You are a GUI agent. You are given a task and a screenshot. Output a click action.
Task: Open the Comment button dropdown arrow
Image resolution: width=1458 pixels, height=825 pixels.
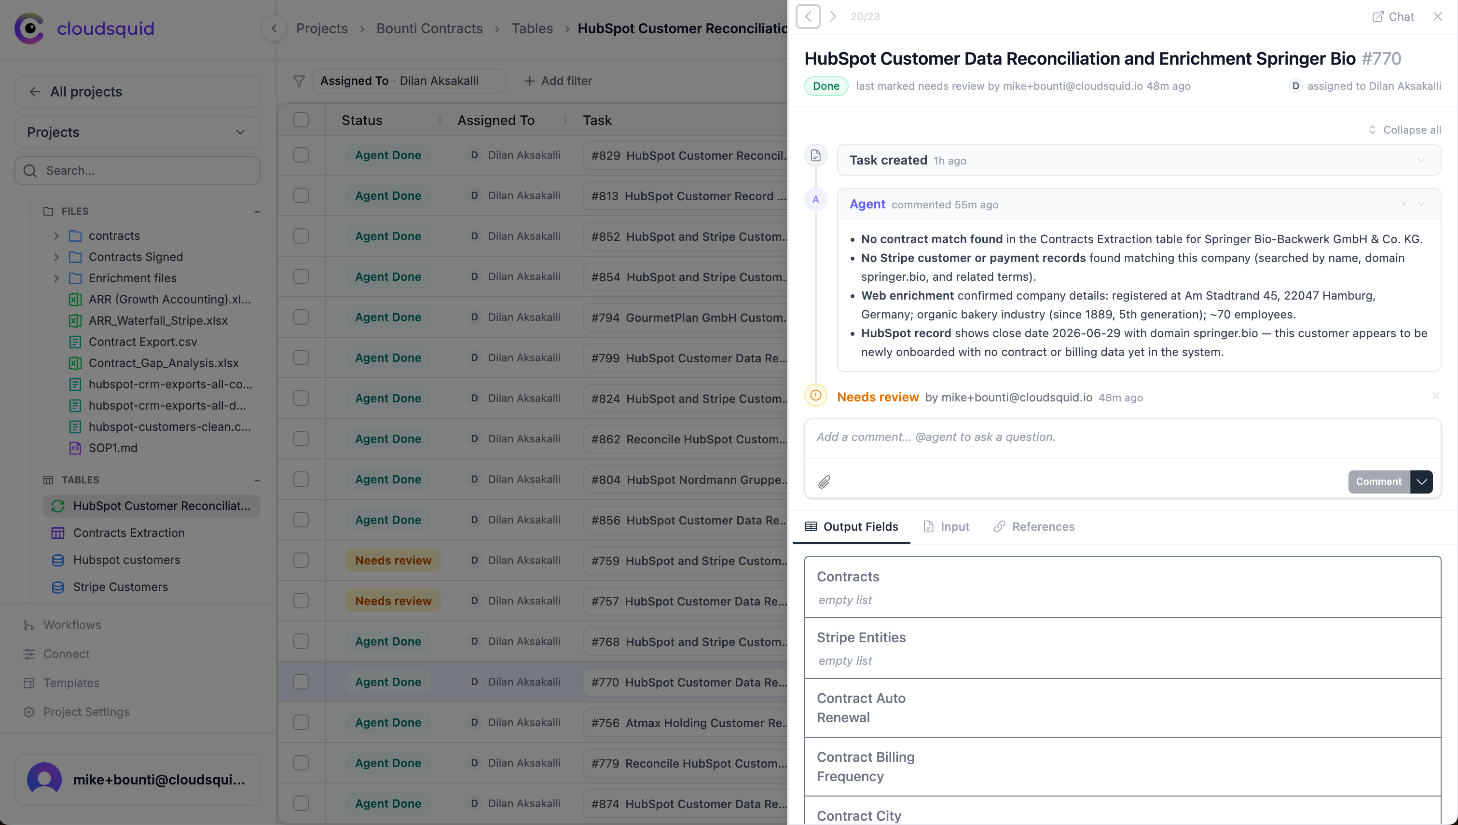coord(1422,481)
